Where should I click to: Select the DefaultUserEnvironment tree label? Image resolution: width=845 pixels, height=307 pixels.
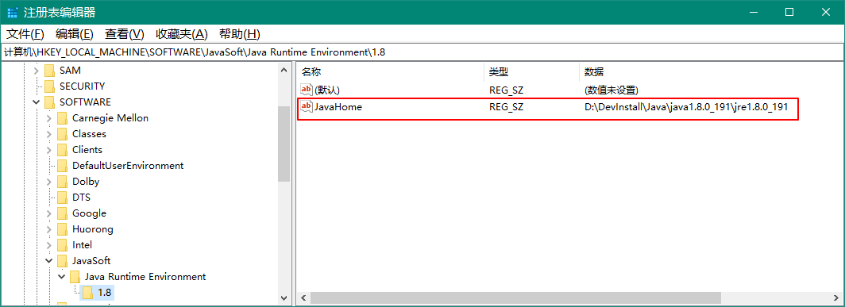pyautogui.click(x=128, y=165)
